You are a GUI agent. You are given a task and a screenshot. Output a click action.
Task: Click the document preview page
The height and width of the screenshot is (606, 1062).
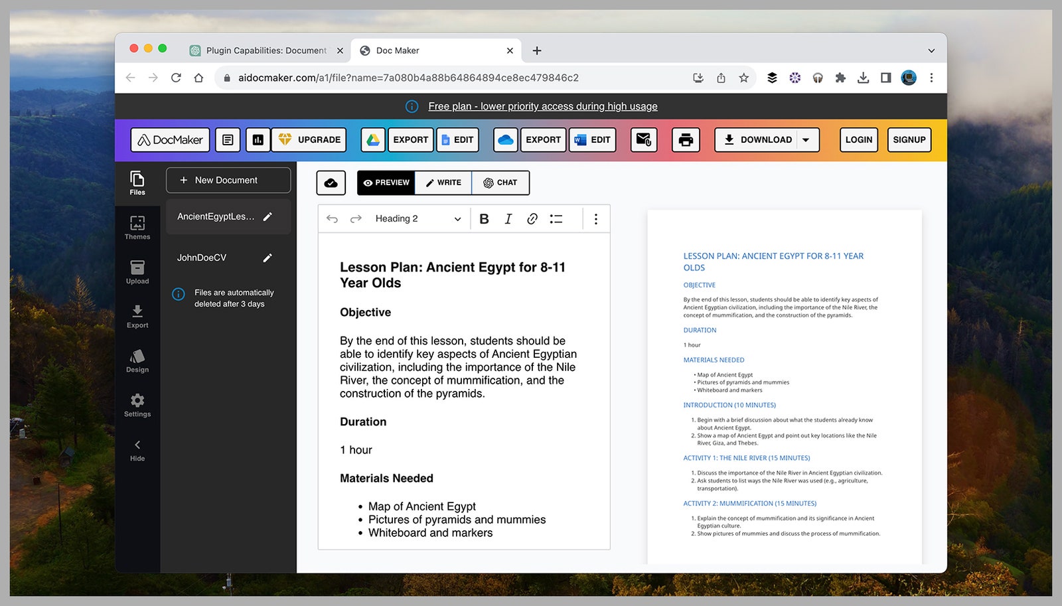(785, 387)
